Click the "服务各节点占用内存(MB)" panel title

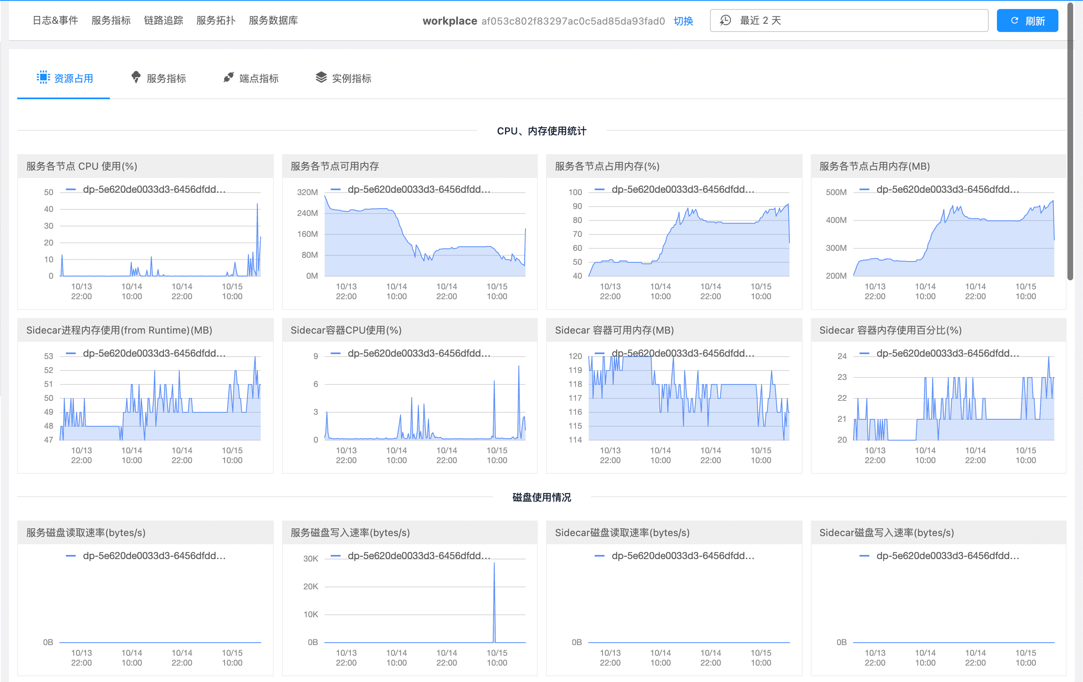[x=874, y=166]
